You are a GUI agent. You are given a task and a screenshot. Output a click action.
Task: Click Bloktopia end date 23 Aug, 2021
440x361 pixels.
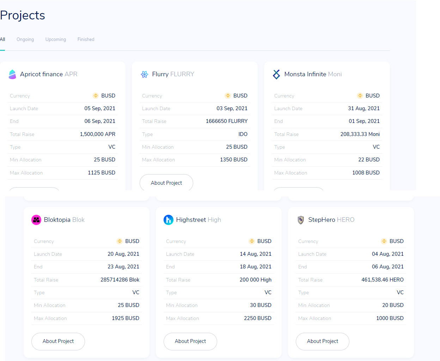[x=123, y=267]
